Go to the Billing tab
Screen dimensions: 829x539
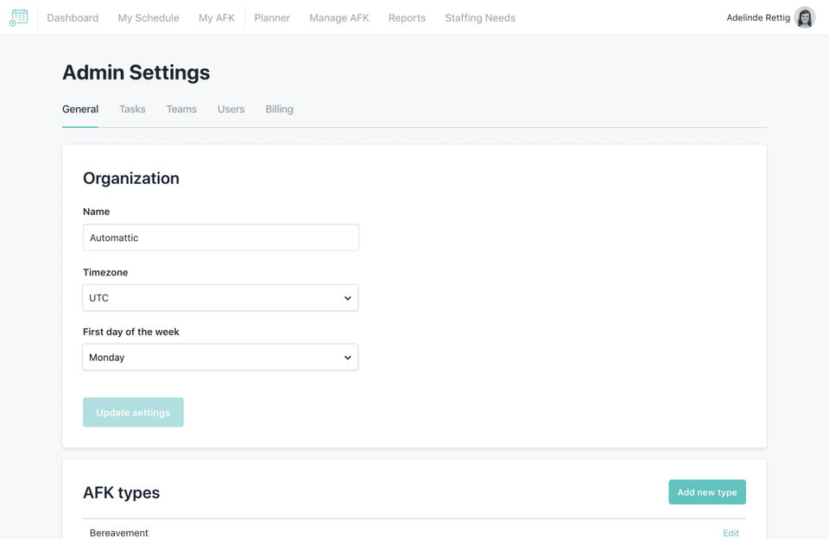(x=279, y=110)
